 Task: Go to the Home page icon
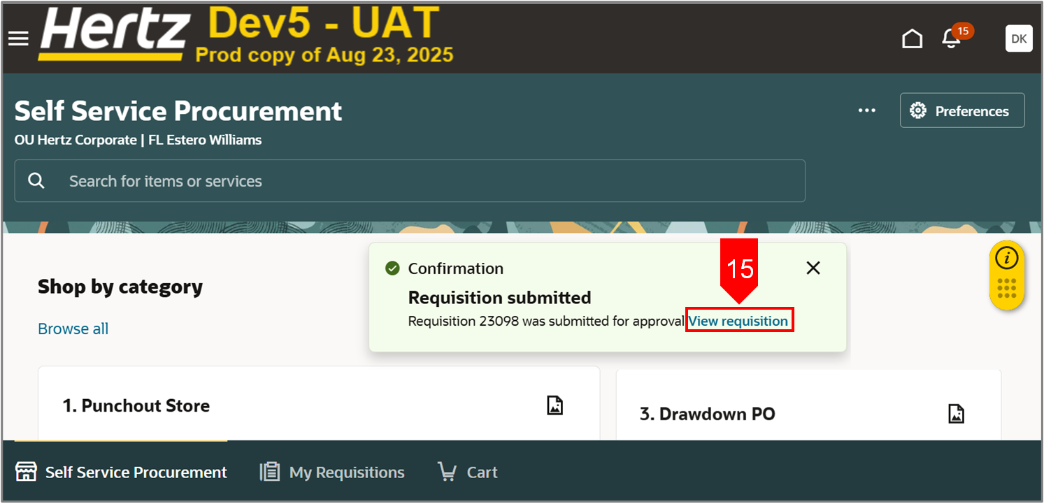click(912, 38)
